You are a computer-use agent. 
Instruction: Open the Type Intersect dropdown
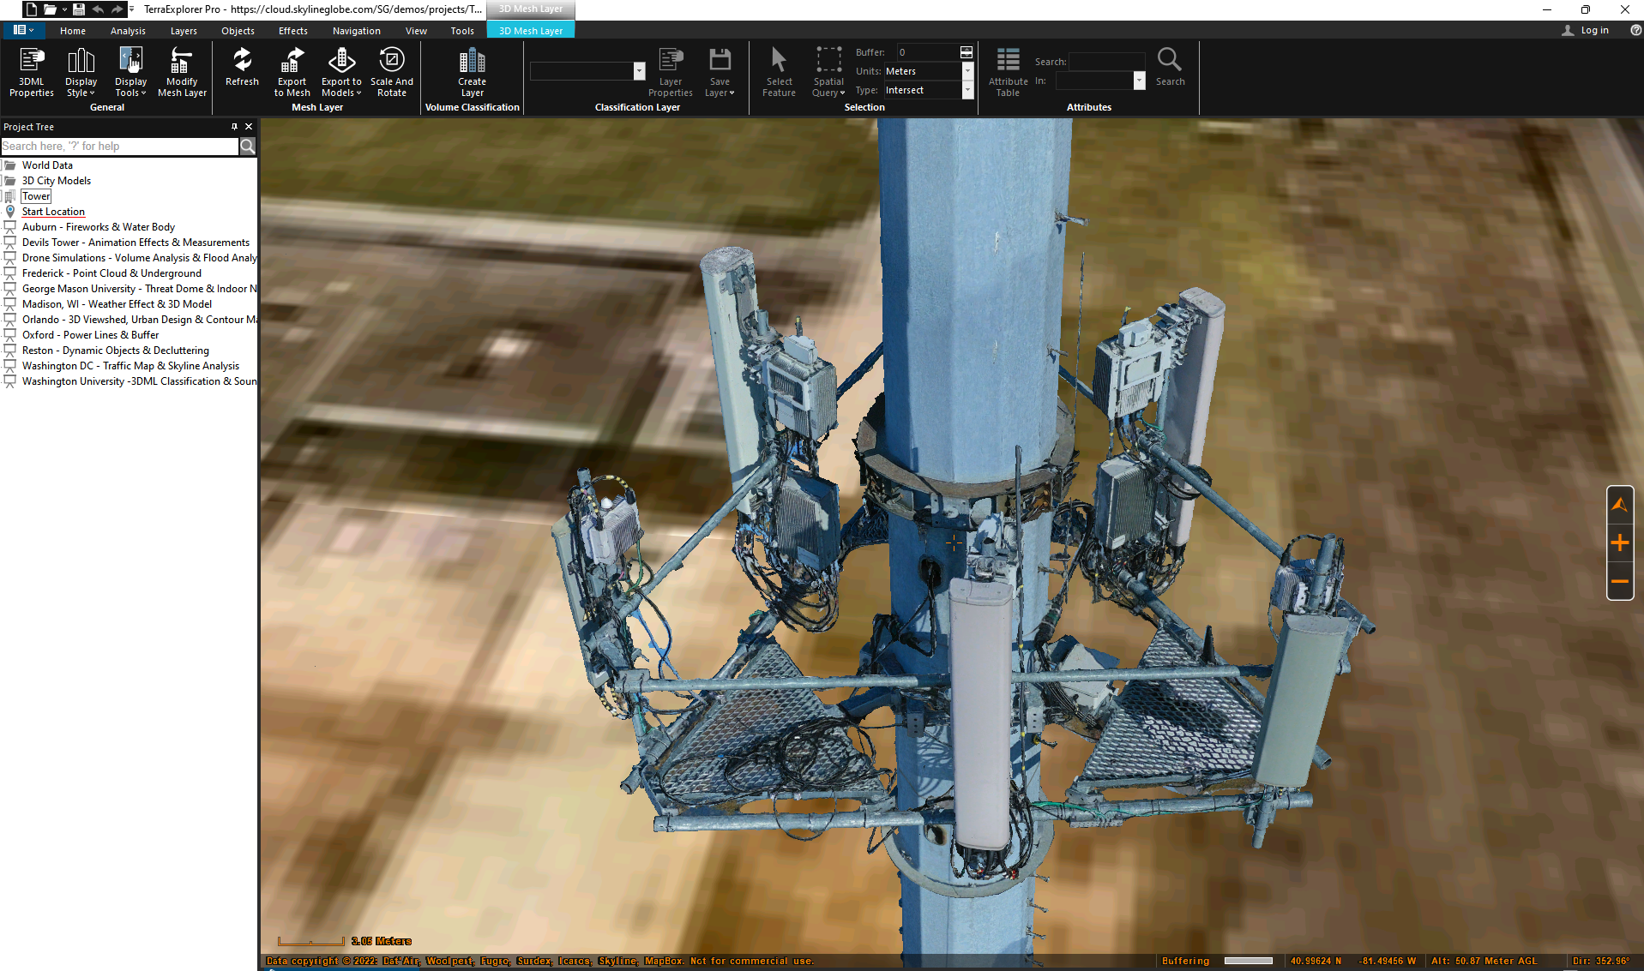967,90
